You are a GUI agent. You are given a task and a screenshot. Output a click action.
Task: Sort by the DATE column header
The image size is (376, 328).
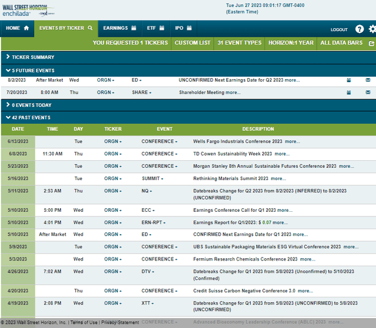tap(18, 129)
